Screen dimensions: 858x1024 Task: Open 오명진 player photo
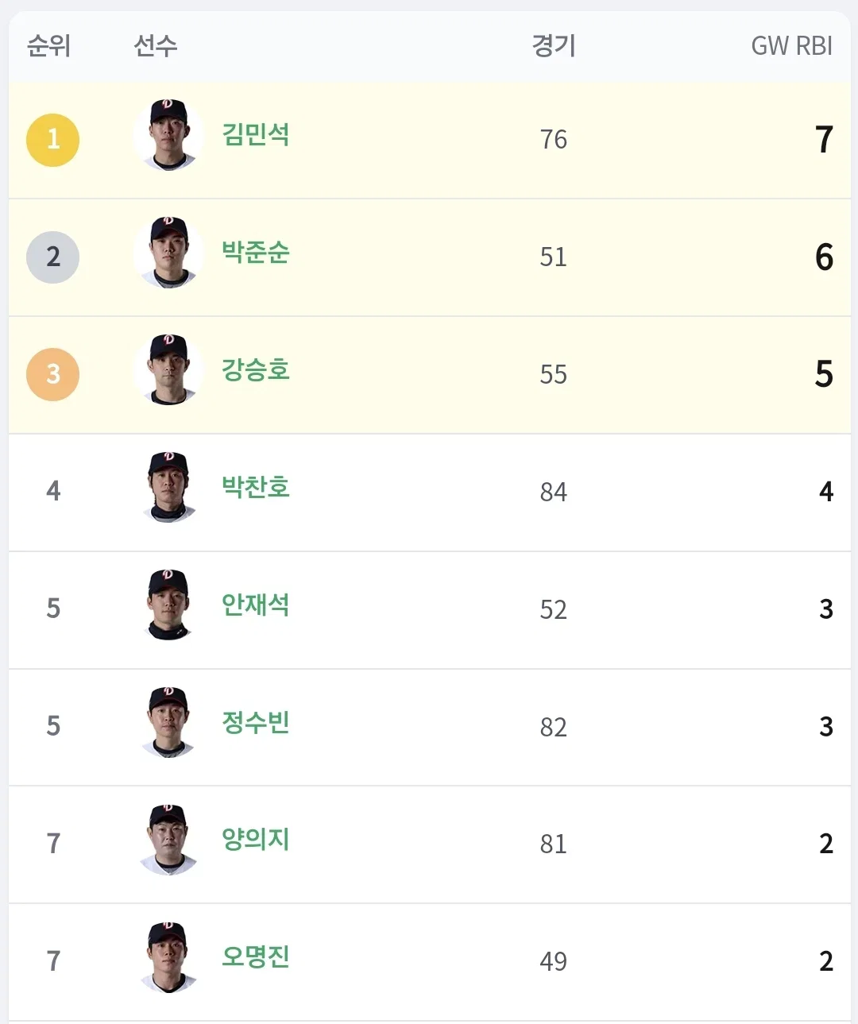click(x=168, y=957)
